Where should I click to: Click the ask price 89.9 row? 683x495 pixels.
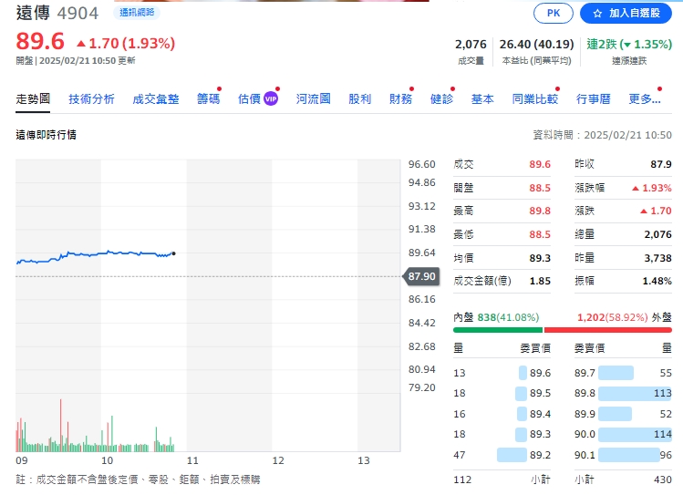[623, 414]
